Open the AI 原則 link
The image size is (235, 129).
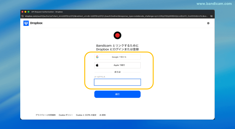(x=103, y=115)
